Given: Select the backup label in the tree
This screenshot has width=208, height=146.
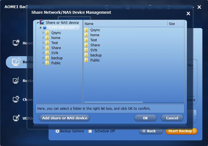Looking at the screenshot, I should point(57,58).
